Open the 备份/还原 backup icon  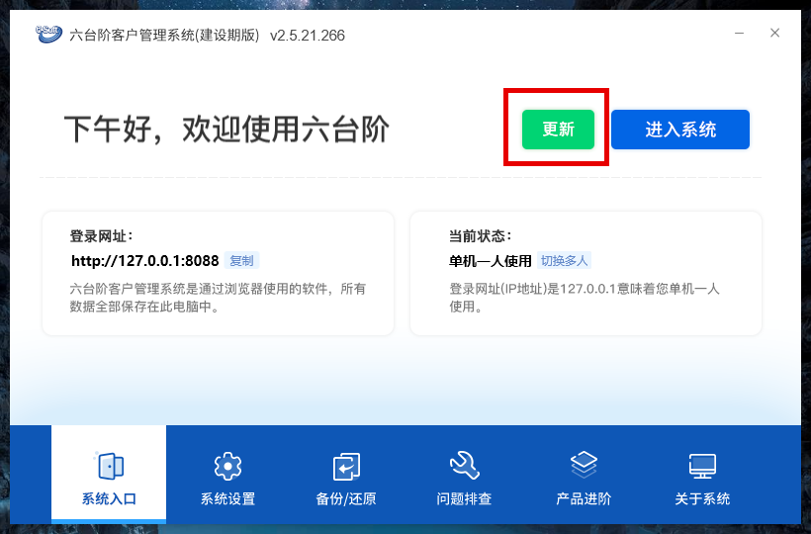[x=346, y=466]
